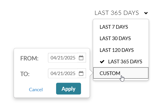Click the chevron arrow beside LAST 365 DAYS header
This screenshot has width=167, height=110.
click(x=146, y=13)
